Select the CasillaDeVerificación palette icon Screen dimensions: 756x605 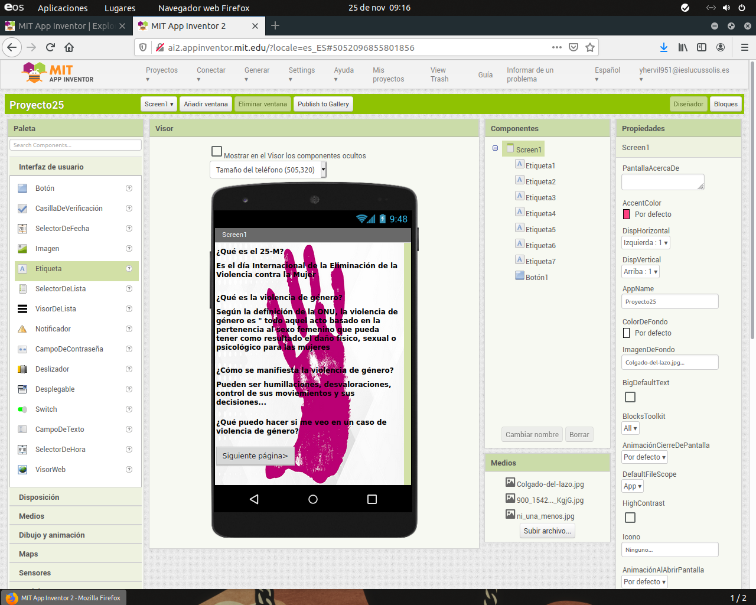pyautogui.click(x=22, y=209)
